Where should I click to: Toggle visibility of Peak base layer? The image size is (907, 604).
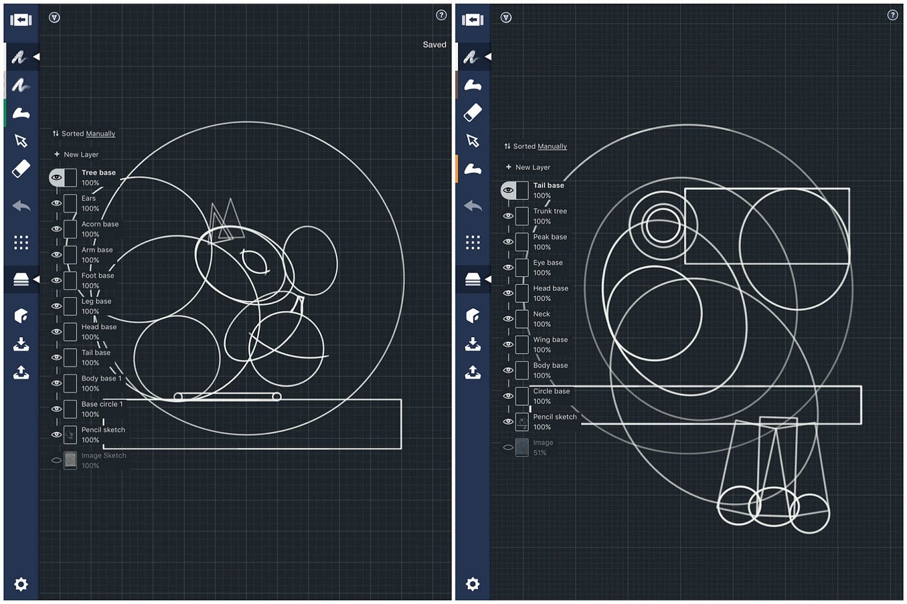tap(509, 241)
